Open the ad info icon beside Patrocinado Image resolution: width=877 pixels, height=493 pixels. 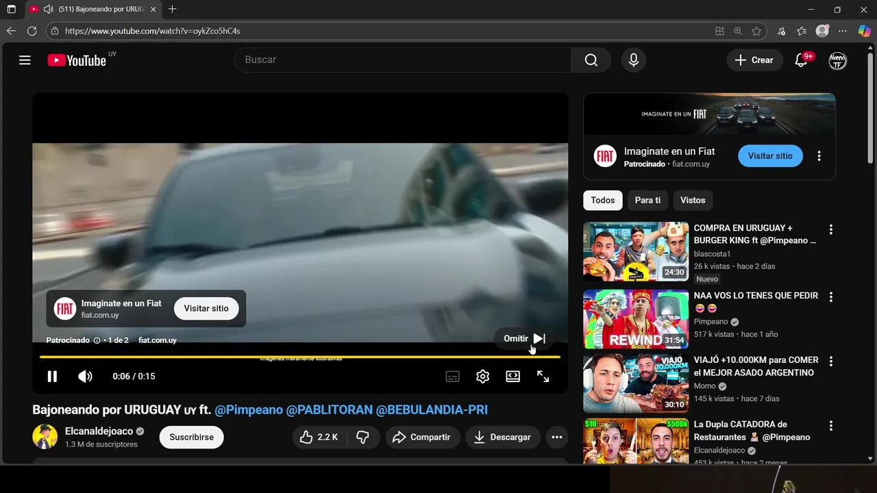(x=97, y=340)
